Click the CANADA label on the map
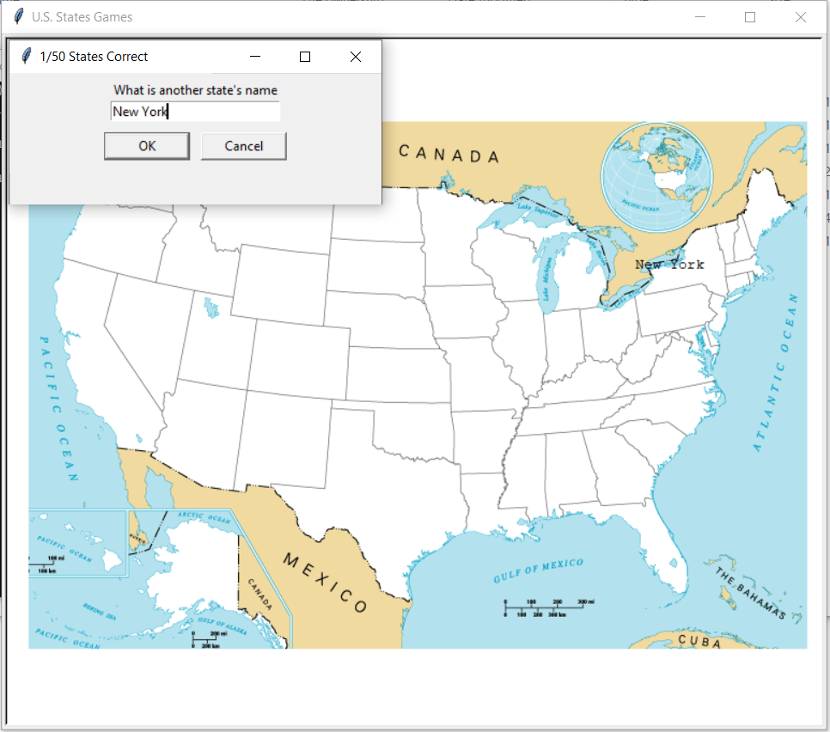Screen dimensions: 830x732 click(x=450, y=156)
